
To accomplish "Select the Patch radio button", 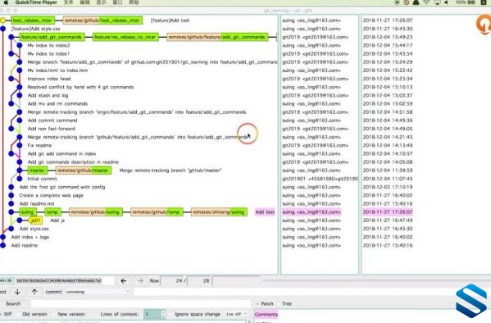I will (x=265, y=303).
